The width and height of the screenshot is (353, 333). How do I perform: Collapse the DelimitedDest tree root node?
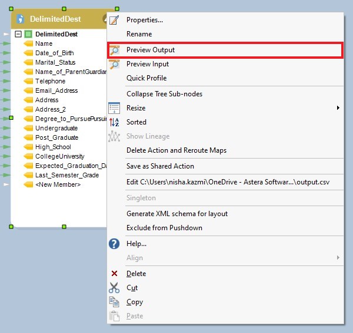(x=18, y=34)
